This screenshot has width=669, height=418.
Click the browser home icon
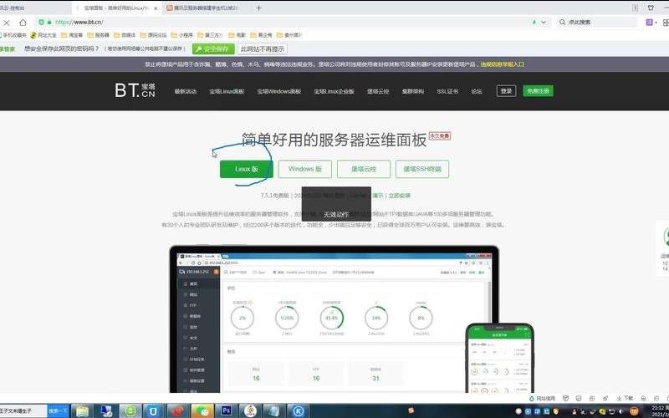pos(23,23)
